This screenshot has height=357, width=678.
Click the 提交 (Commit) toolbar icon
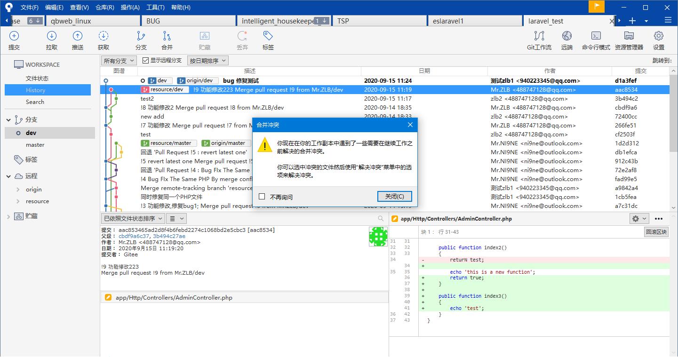coord(14,36)
